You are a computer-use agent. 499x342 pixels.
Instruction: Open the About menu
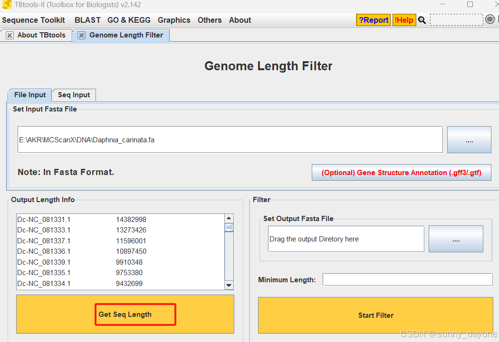click(240, 20)
